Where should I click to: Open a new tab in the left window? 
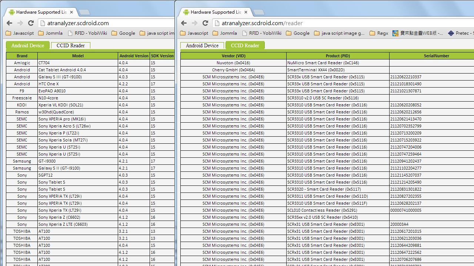tap(84, 12)
